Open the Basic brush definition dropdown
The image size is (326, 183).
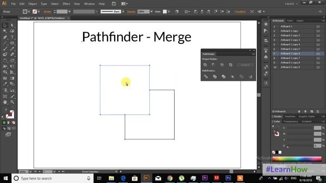pos(123,12)
